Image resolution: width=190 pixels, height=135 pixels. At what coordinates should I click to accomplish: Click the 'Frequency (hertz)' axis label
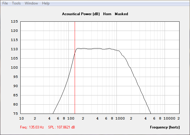tap(165, 127)
